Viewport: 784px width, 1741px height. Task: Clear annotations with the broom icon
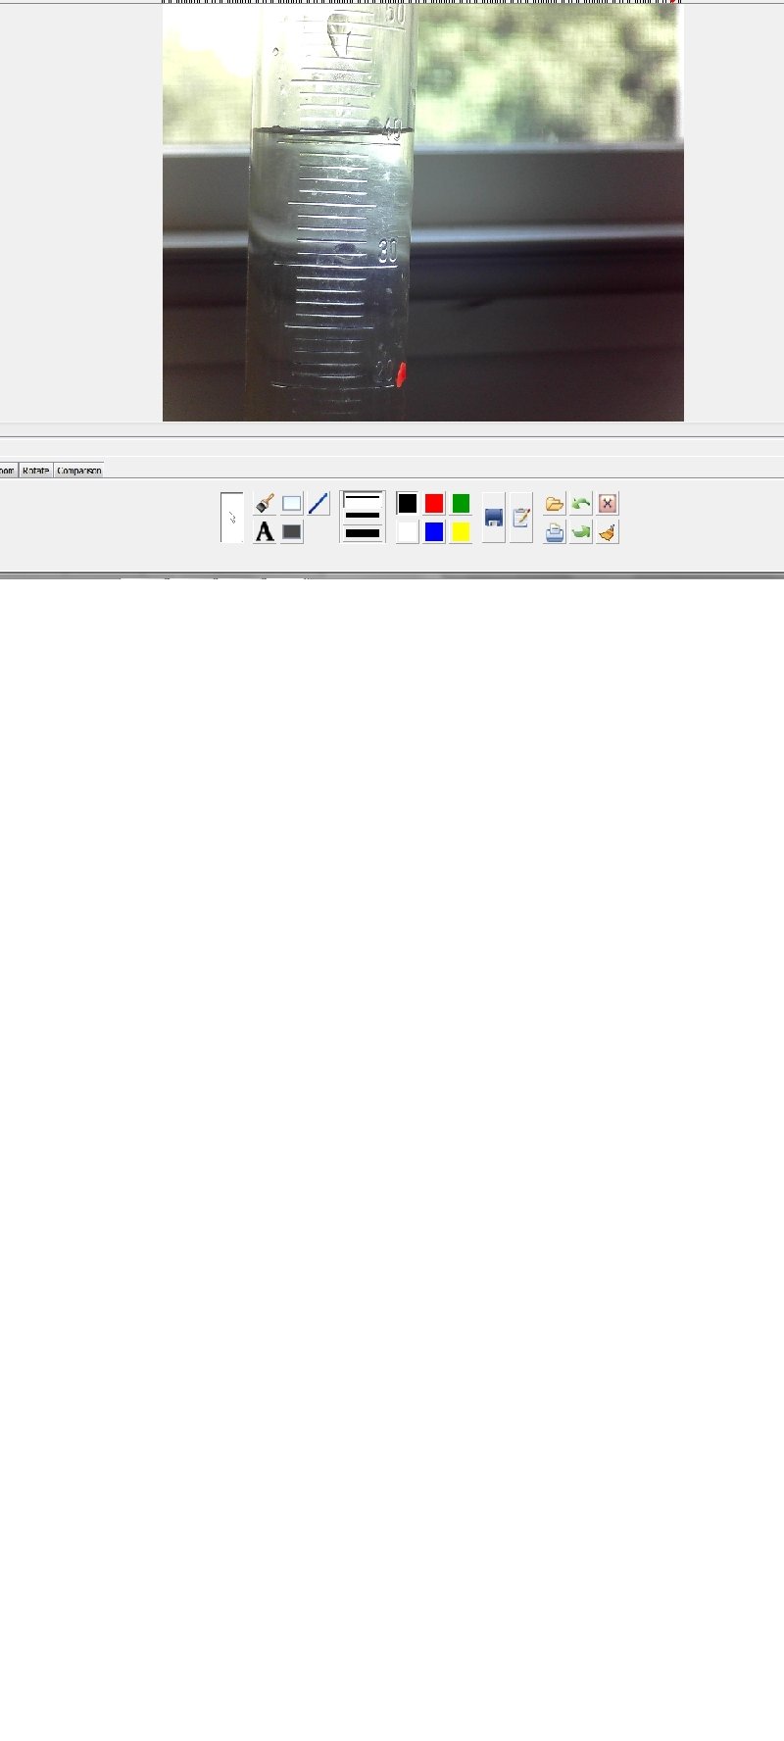pyautogui.click(x=608, y=532)
